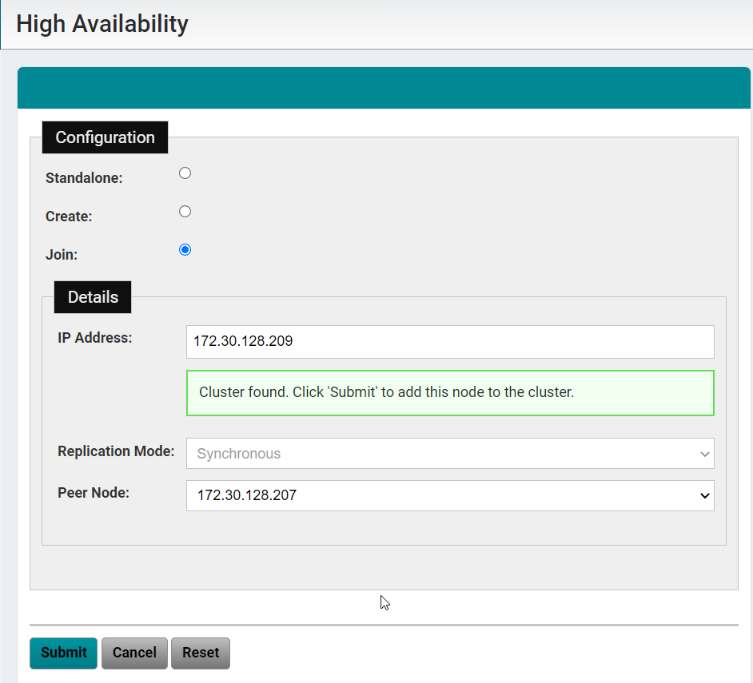Click the Configuration section legend

pyautogui.click(x=105, y=137)
